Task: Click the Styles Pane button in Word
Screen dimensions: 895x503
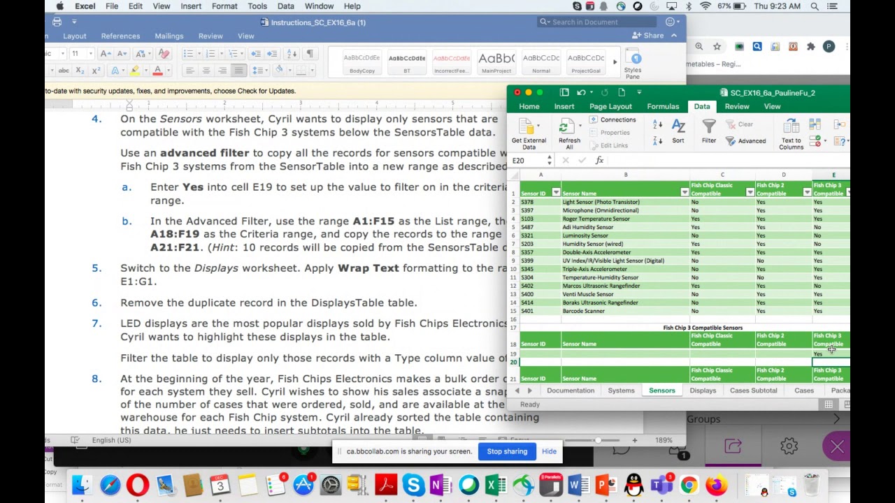Action: coord(633,64)
